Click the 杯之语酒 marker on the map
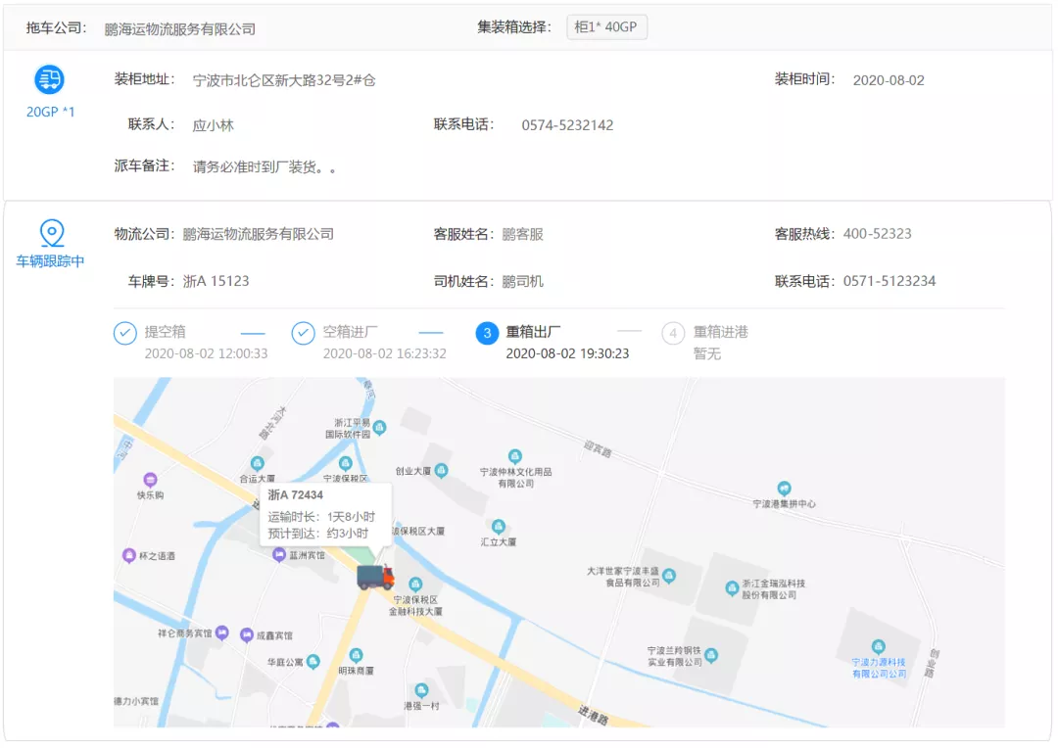 [x=128, y=556]
